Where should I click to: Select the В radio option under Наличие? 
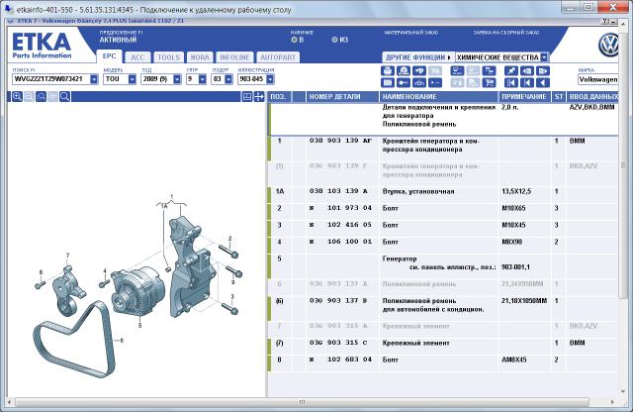[x=297, y=40]
